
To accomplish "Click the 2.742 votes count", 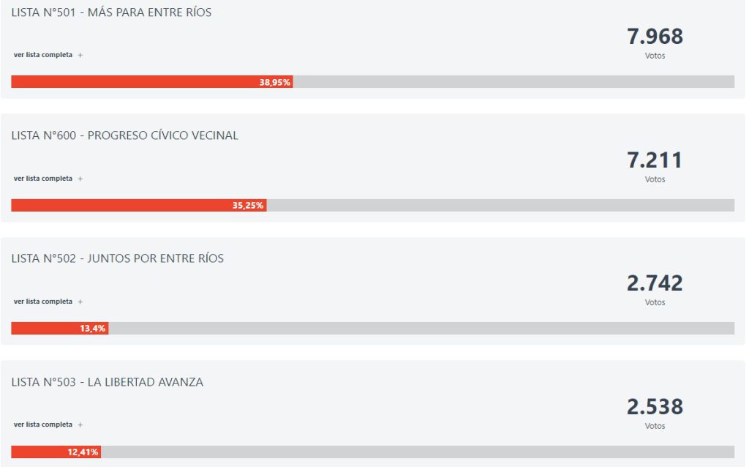I will pos(655,283).
